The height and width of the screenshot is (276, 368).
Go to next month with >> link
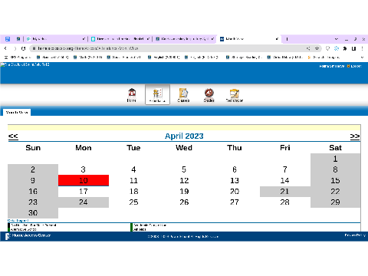tap(355, 136)
